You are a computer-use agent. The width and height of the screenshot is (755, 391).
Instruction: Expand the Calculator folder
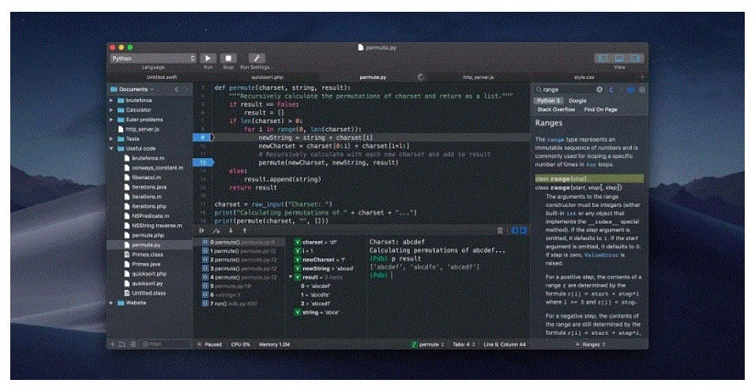pos(111,110)
